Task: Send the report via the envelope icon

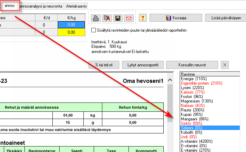Action: click(129, 18)
